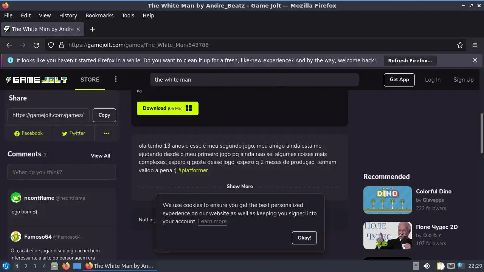Screen dimensions: 484x272
Task: Click the padlock site security icon
Action: pos(62,45)
